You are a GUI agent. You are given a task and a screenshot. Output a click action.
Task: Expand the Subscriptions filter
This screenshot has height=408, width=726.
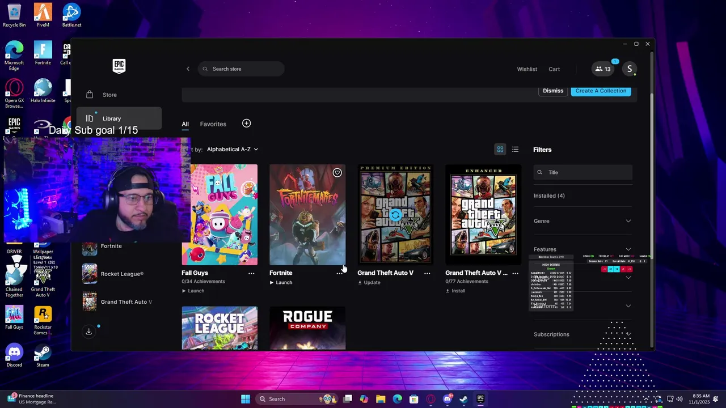point(583,334)
